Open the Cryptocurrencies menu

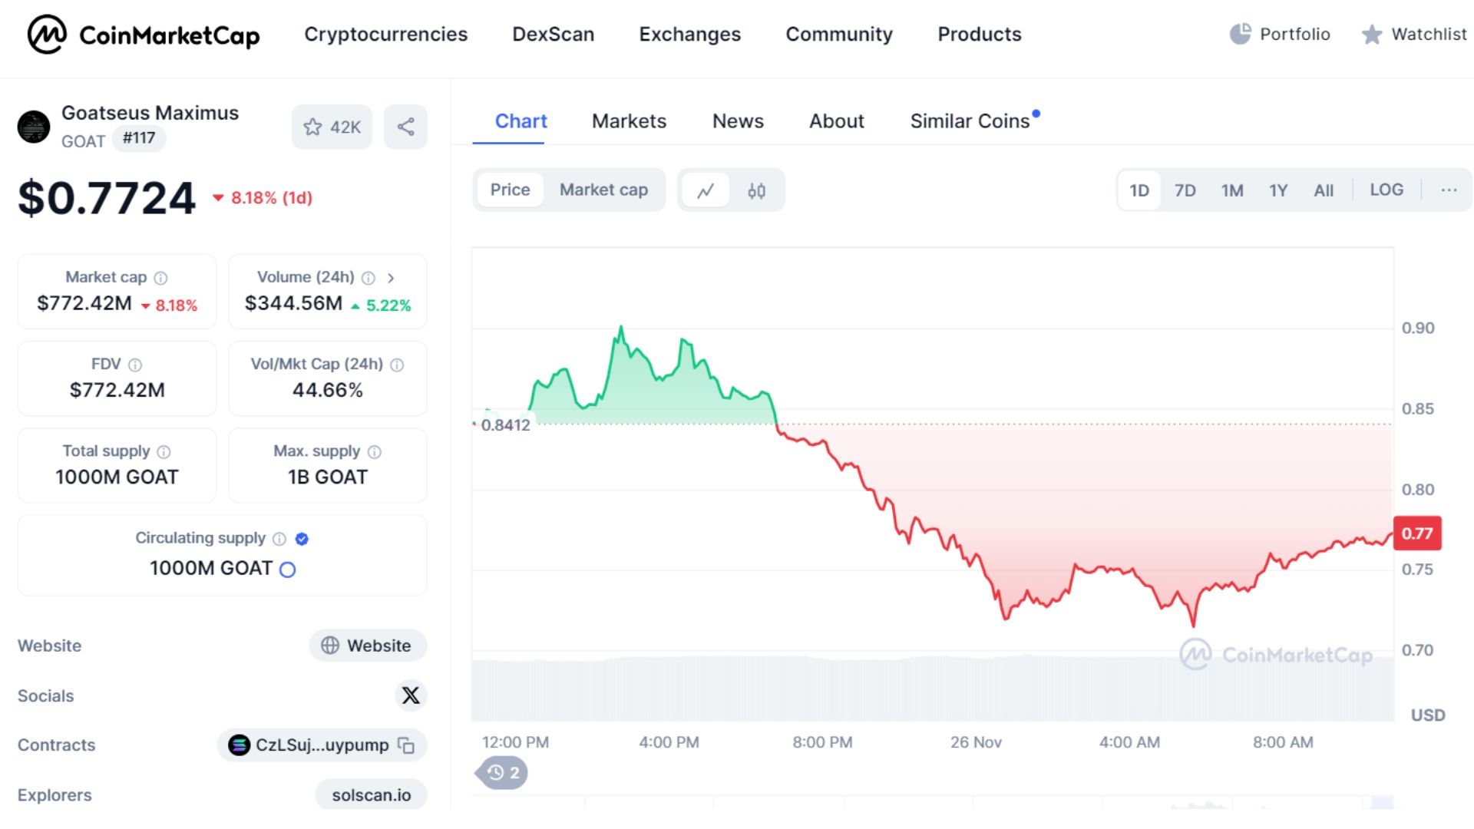pos(386,35)
